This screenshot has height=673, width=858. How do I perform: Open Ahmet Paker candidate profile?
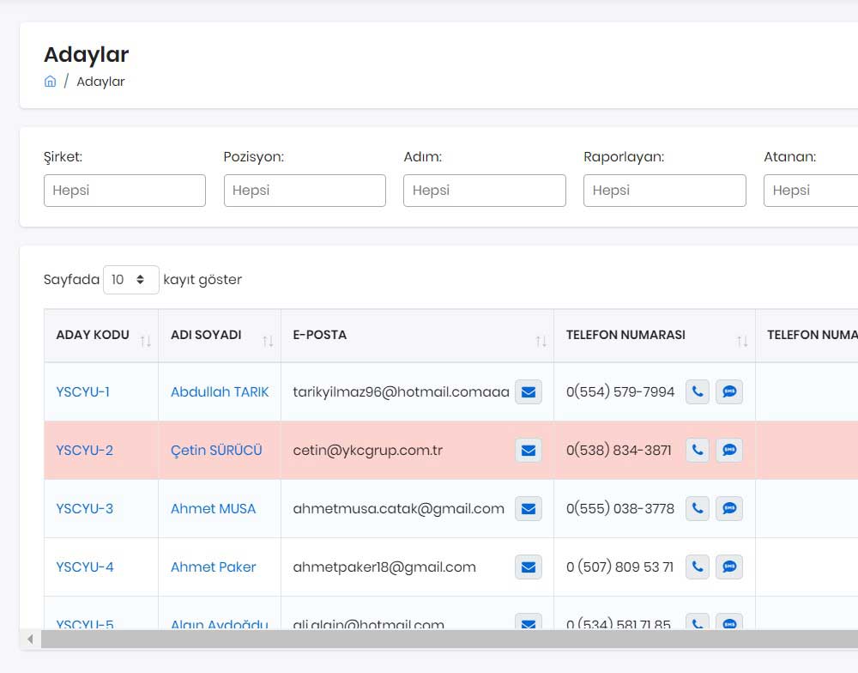213,567
